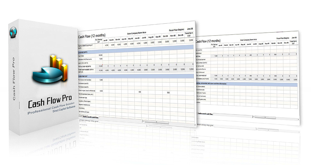The height and width of the screenshot is (165, 311).
Task: Click the TOTAL CASH RECEIPTS row label
Action: (x=85, y=67)
